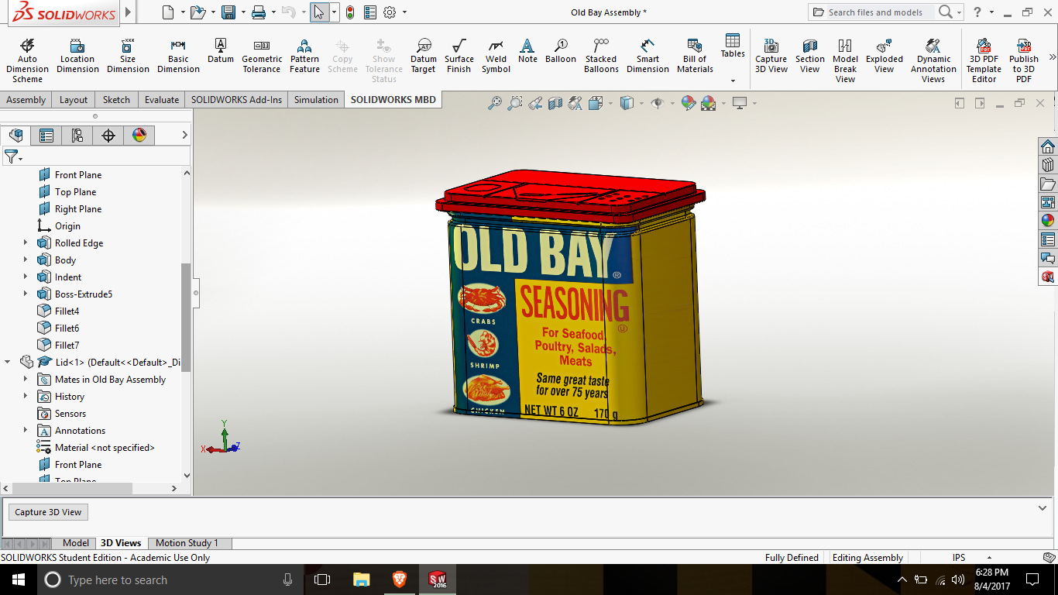Switch to the Layout ribbon tab
The image size is (1058, 595).
pos(74,100)
